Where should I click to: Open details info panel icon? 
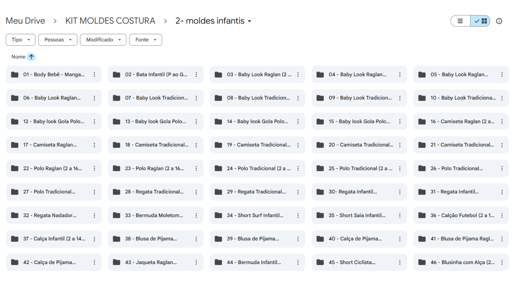click(499, 21)
